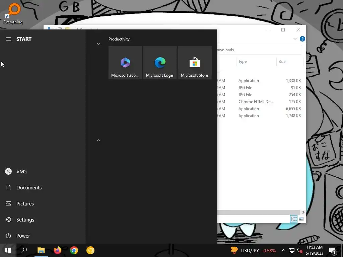Screen dimensions: 343x257
Task: Select the 1,748 KB Application row
Action: point(260,115)
